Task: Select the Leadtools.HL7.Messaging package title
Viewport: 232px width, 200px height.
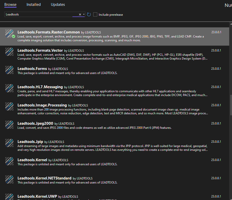Action: pyautogui.click(x=40, y=87)
